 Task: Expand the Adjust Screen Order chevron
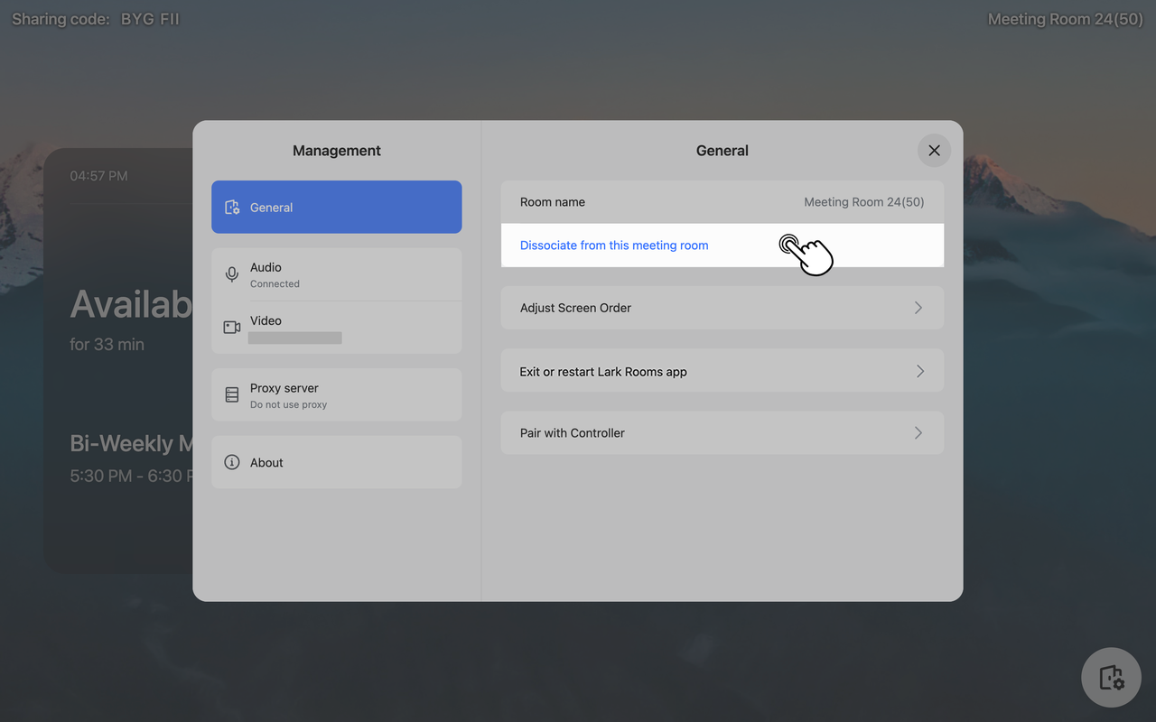[918, 308]
